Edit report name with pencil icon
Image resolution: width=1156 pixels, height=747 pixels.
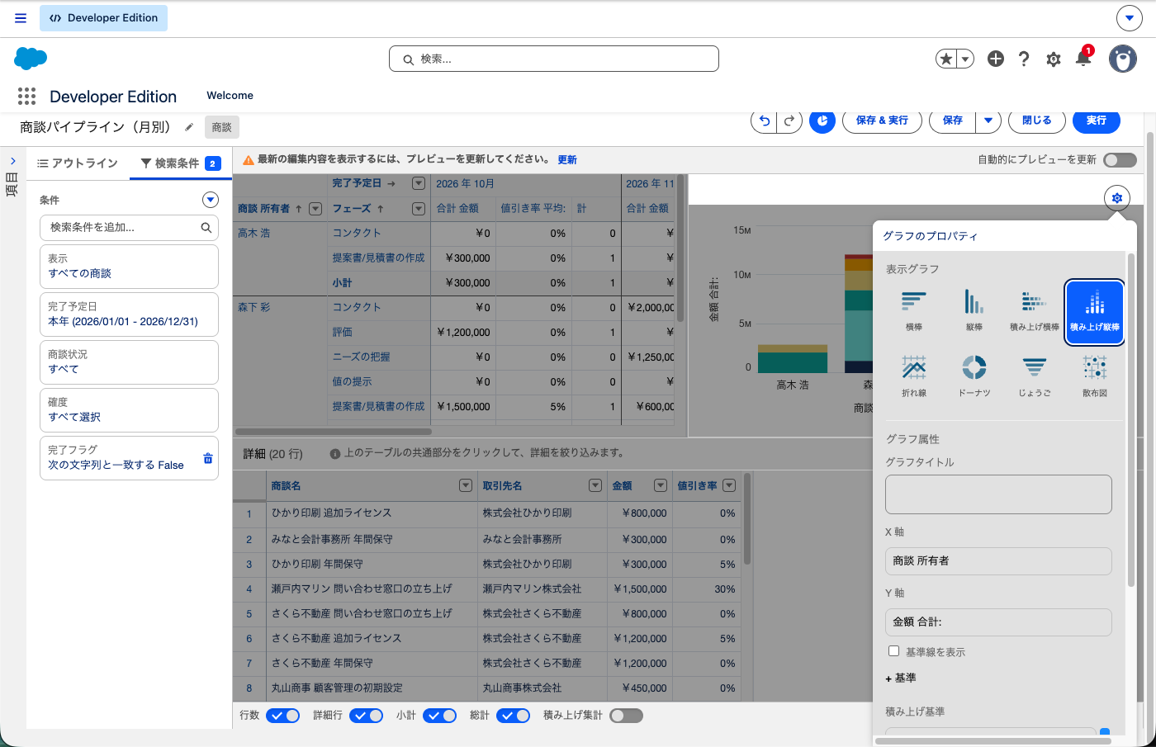click(189, 127)
